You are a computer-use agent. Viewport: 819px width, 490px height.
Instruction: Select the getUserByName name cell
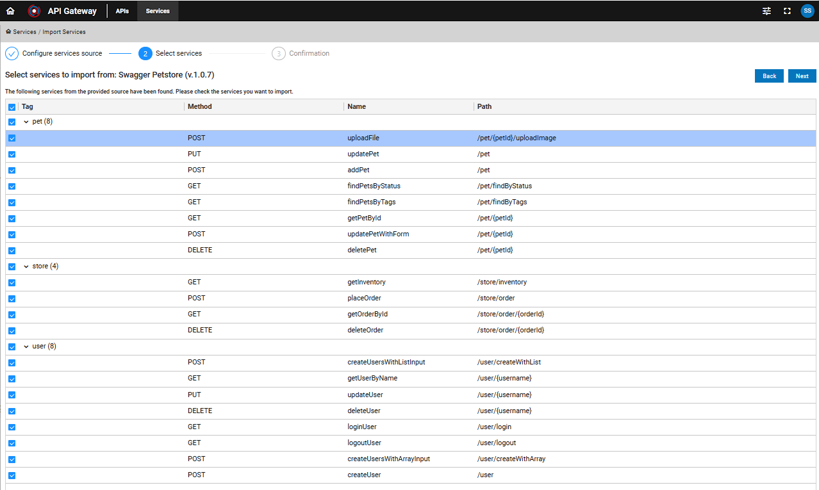click(372, 378)
